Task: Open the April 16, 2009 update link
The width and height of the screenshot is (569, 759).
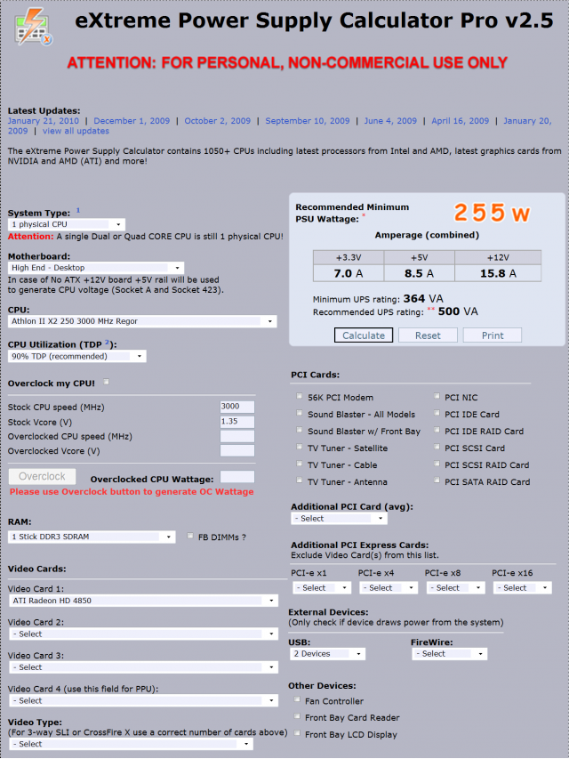Action: pyautogui.click(x=461, y=121)
